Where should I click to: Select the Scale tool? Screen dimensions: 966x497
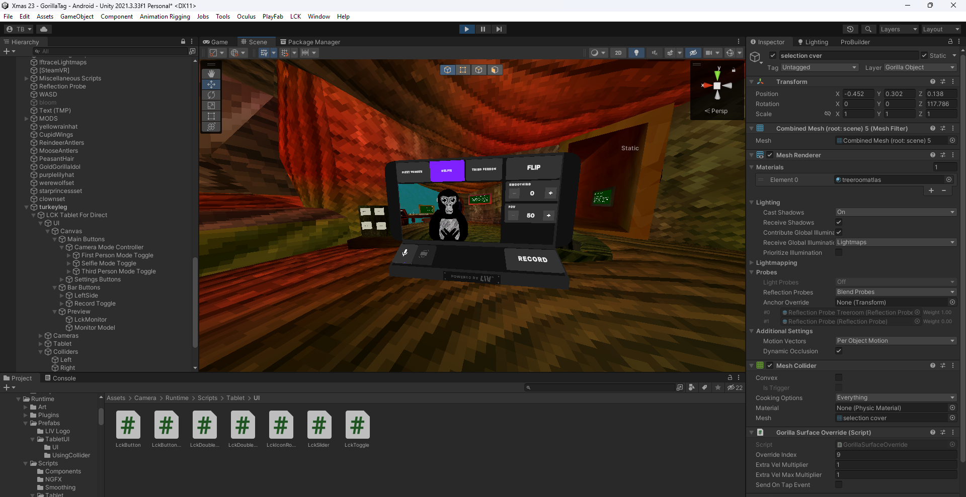pyautogui.click(x=211, y=106)
